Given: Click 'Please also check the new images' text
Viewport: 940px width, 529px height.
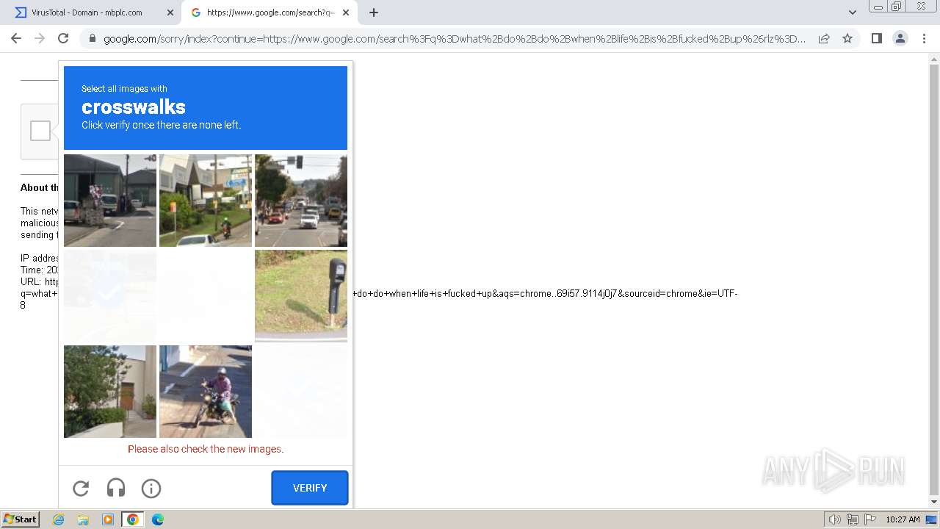Looking at the screenshot, I should point(206,449).
